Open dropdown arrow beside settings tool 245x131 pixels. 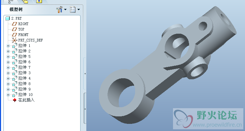(65, 10)
